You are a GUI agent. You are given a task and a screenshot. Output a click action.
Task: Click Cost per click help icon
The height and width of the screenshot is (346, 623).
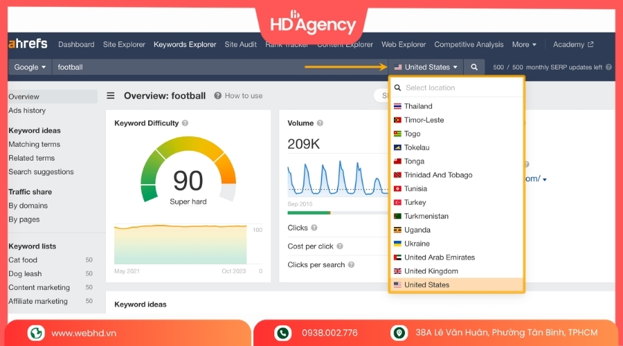click(x=340, y=246)
